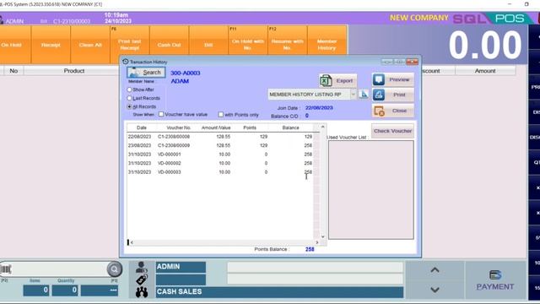Click the No column header in main grid

[13, 71]
